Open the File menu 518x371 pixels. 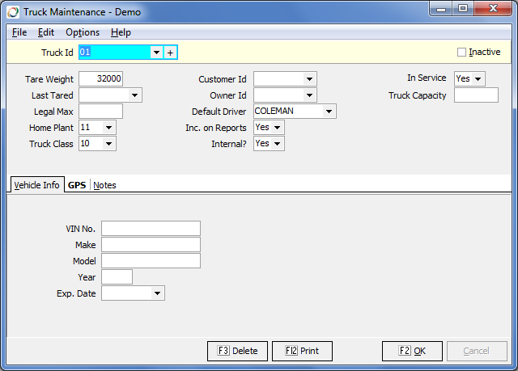pyautogui.click(x=19, y=32)
